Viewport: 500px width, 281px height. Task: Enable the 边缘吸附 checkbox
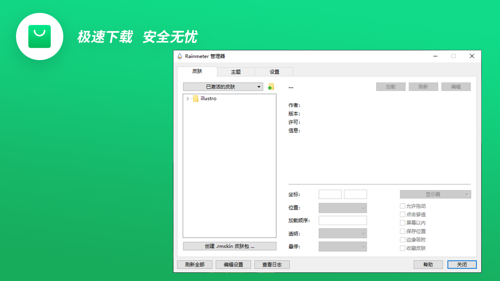tap(403, 240)
